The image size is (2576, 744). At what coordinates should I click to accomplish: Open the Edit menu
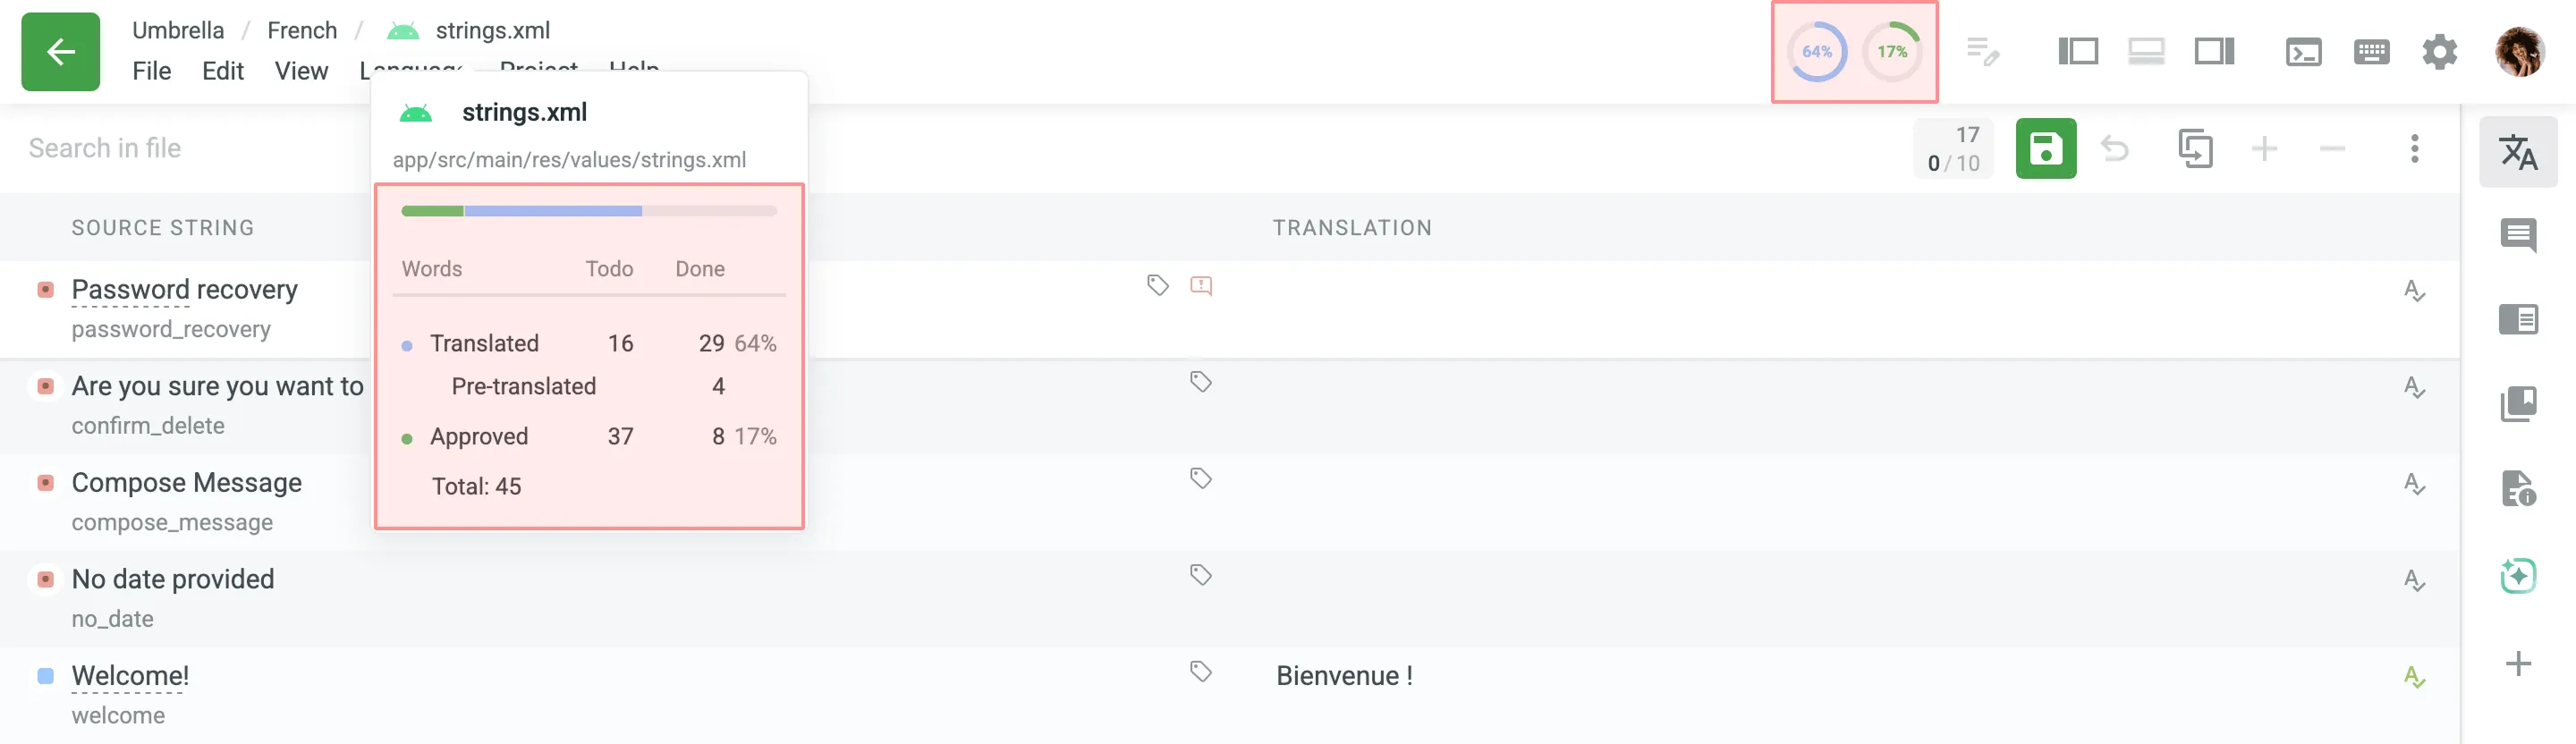click(x=223, y=70)
